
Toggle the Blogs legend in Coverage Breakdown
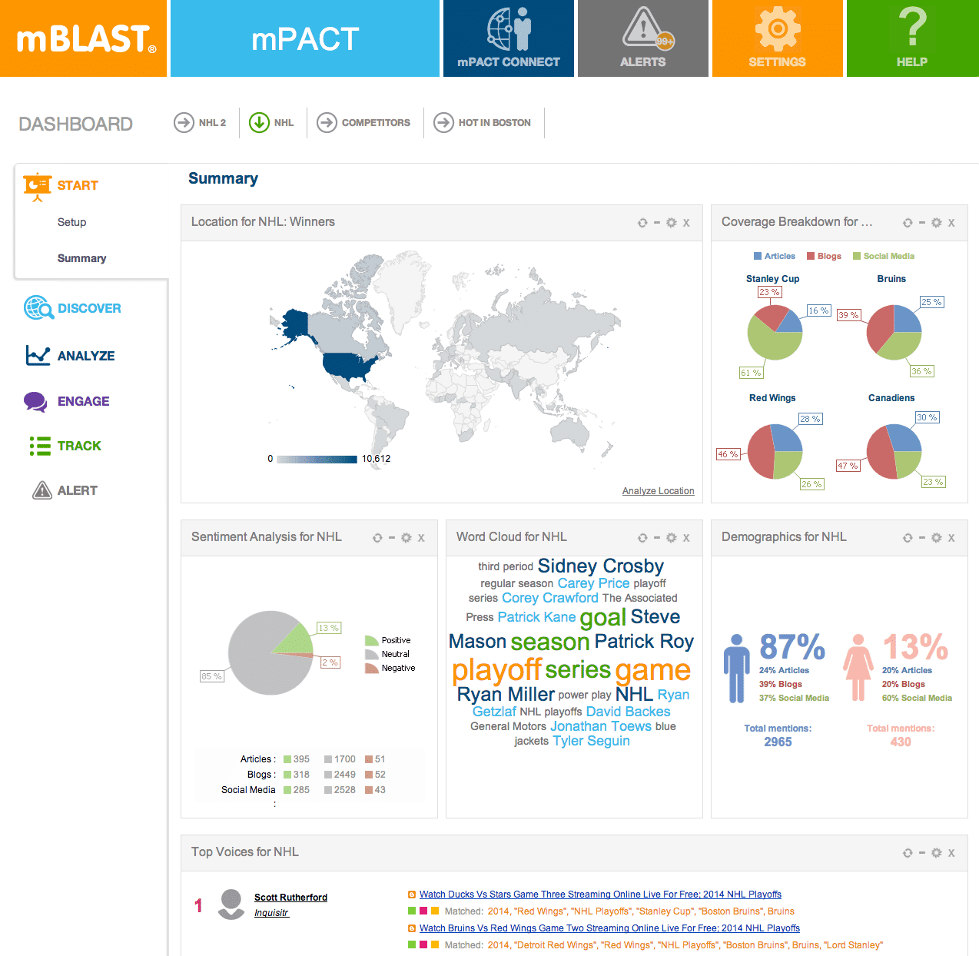824,257
